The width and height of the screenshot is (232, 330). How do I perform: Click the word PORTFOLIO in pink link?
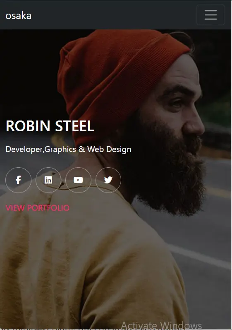click(48, 208)
